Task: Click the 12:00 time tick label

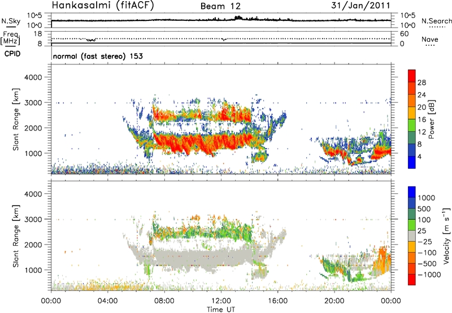Action: 221,301
